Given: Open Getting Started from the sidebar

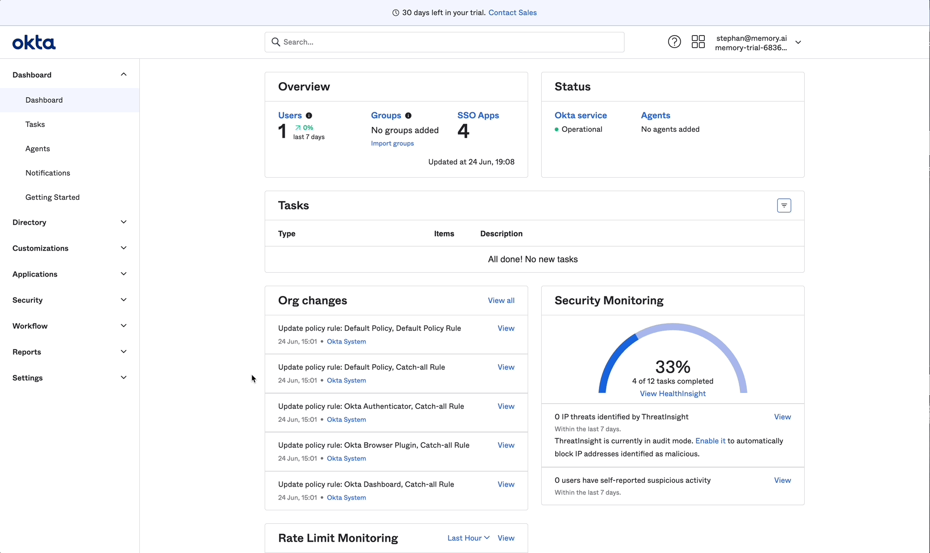Looking at the screenshot, I should (52, 197).
